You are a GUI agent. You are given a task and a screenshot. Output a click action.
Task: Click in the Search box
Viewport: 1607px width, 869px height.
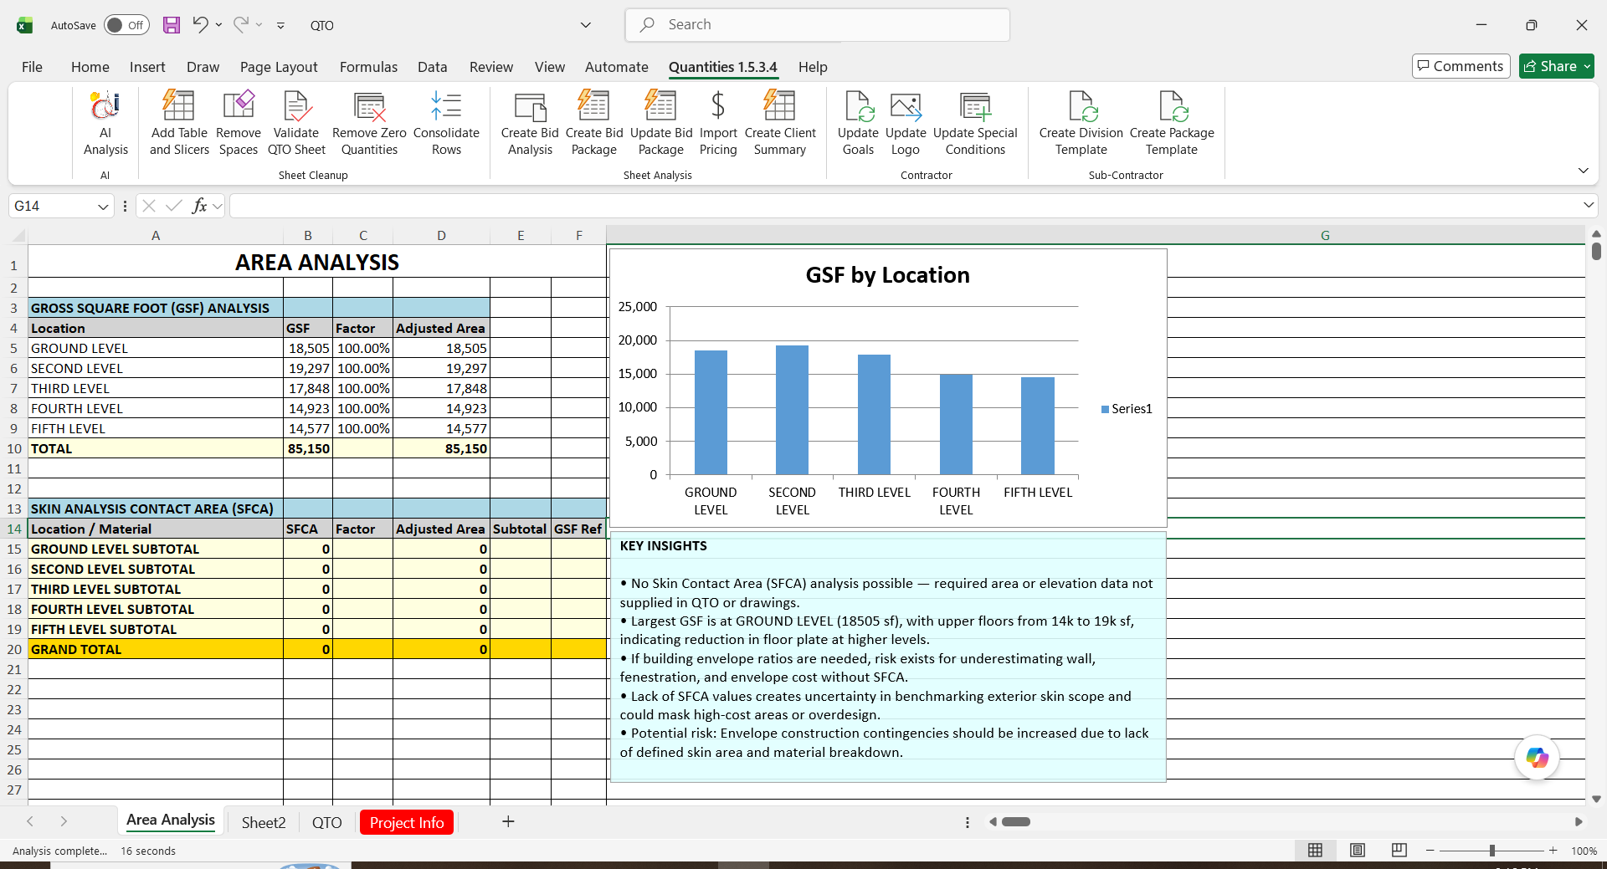click(818, 25)
